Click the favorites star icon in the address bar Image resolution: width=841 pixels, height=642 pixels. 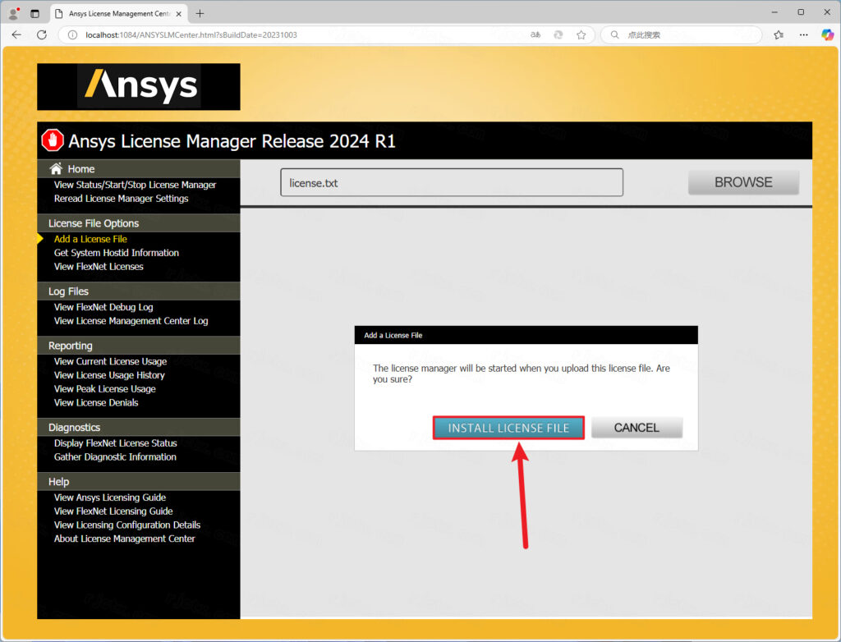point(581,35)
